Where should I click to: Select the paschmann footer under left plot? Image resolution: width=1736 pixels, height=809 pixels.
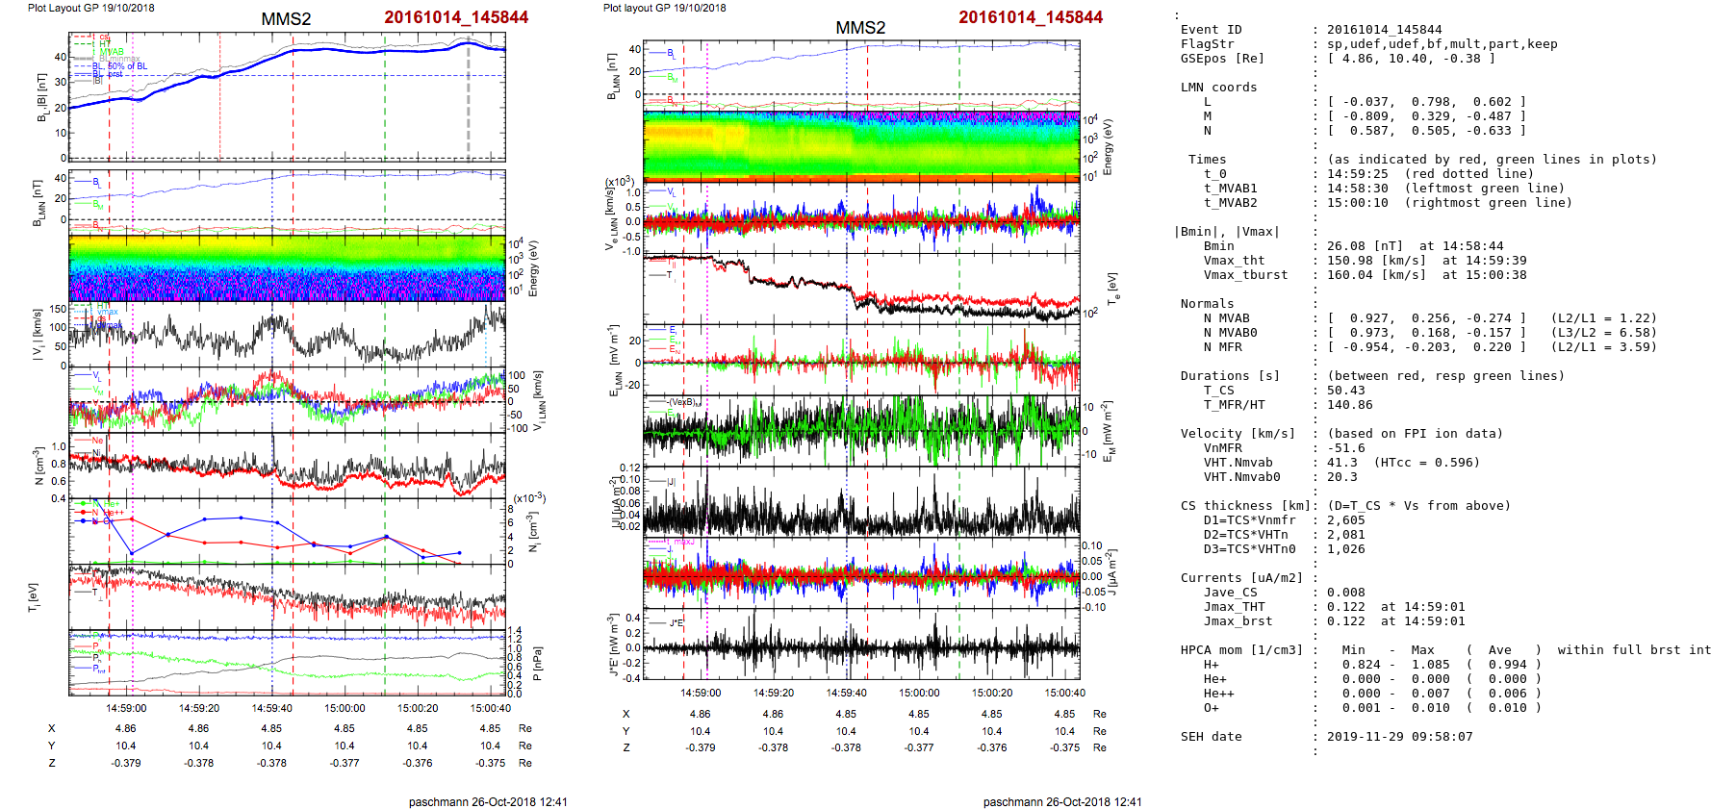point(487,801)
